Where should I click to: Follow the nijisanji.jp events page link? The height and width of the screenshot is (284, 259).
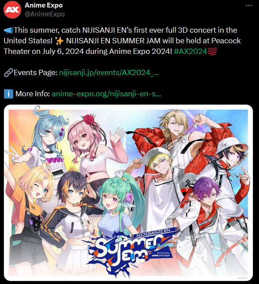109,73
